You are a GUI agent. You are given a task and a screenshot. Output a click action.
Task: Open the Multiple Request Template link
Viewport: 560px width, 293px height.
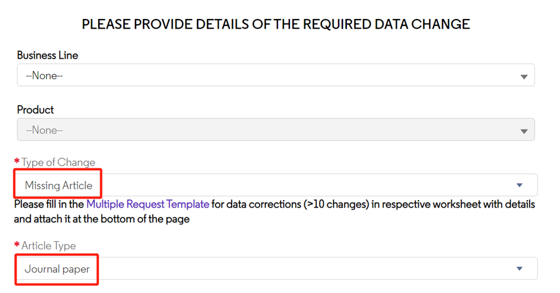coord(148,204)
